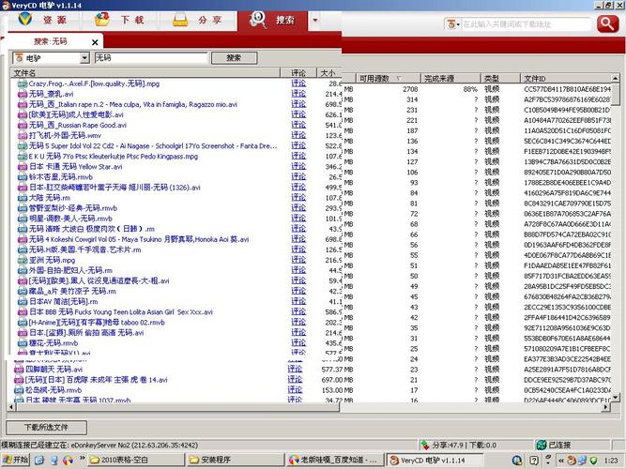Open the dropdown arrow beside top search box icon
Viewport: 626px width, 469px height.
coord(458,24)
